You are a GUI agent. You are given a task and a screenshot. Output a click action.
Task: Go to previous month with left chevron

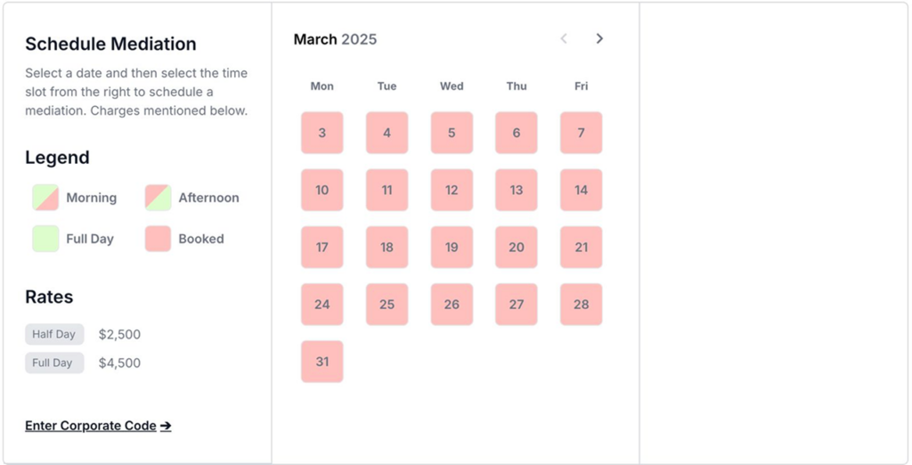pyautogui.click(x=564, y=39)
